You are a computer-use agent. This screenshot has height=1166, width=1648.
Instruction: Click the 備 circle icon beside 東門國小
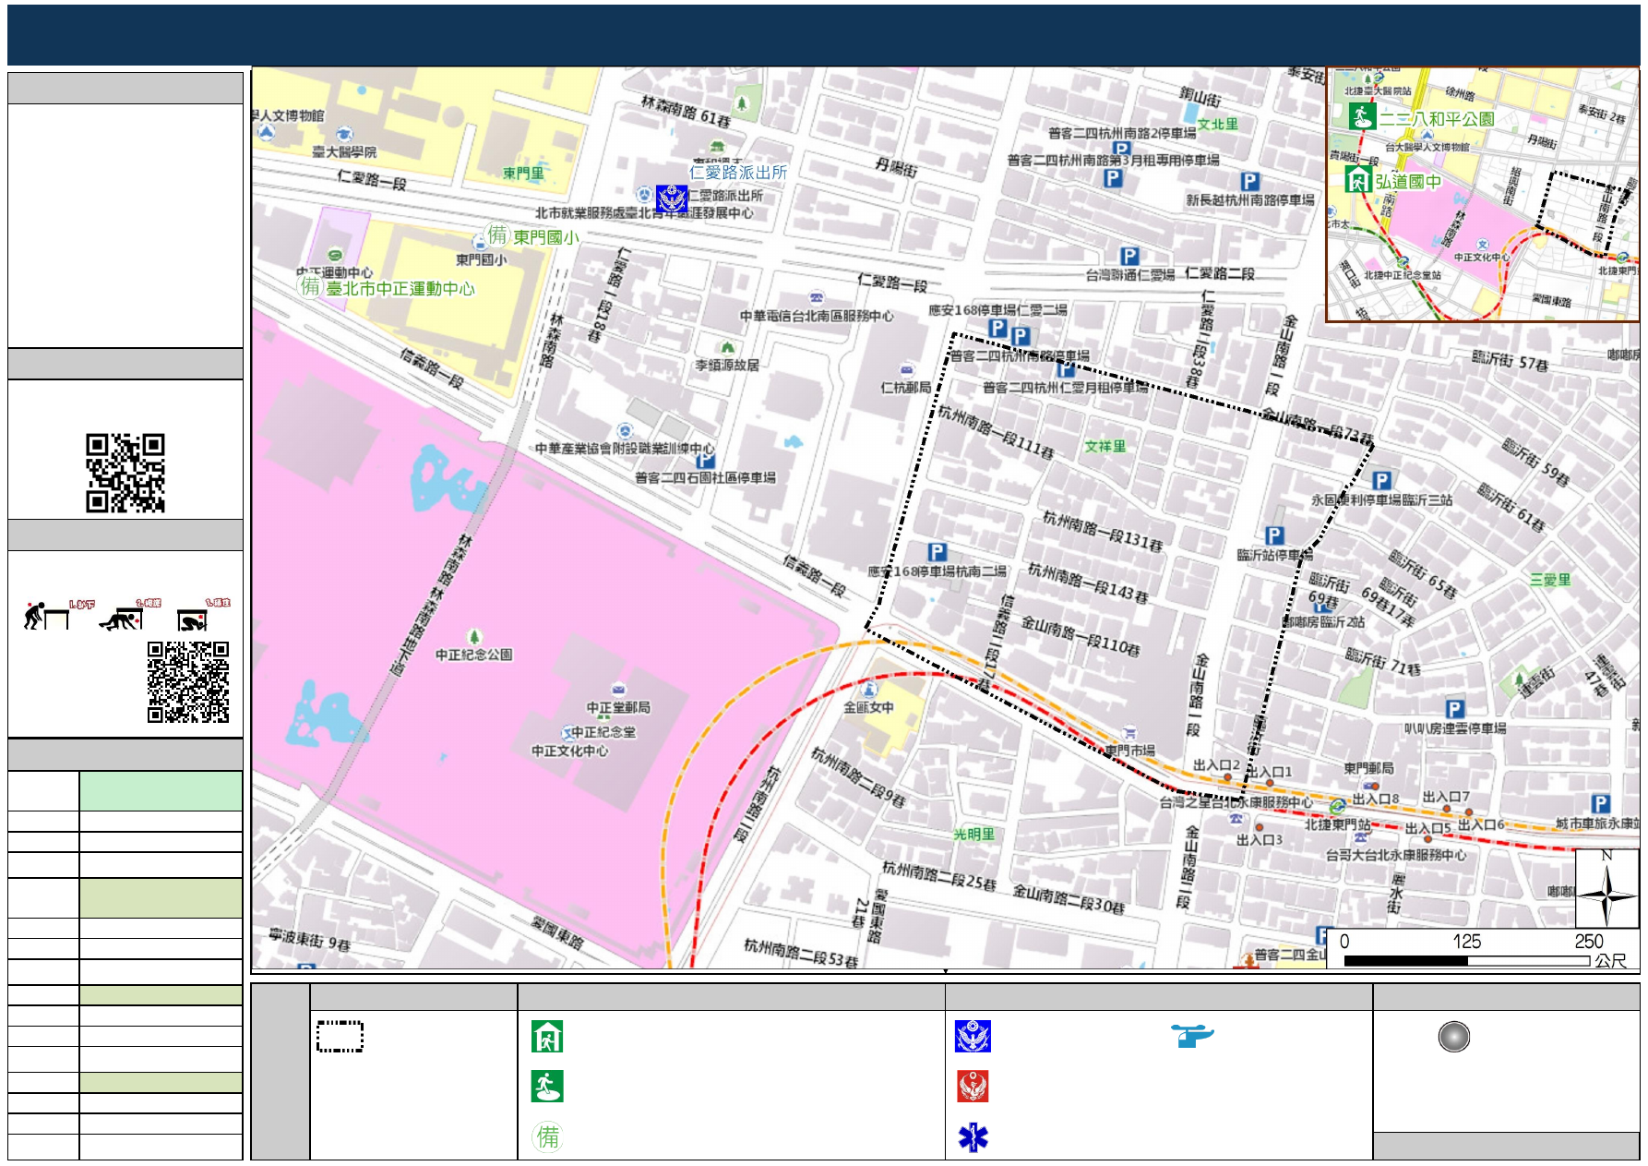coord(497,235)
